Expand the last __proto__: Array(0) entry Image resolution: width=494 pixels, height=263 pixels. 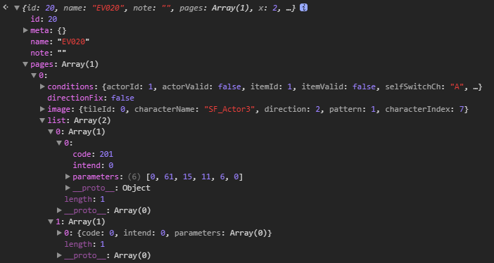59,255
